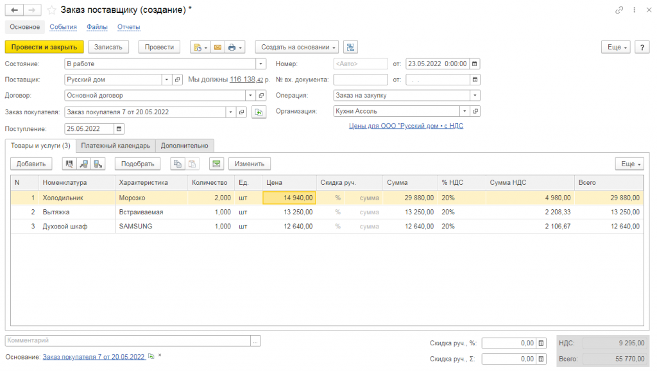
Task: Click the Подобрать button
Action: point(138,164)
